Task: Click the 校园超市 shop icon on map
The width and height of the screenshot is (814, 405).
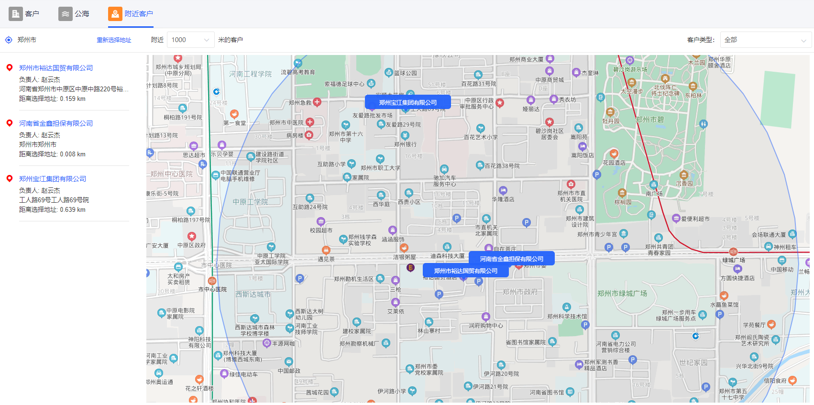Action: point(321,221)
